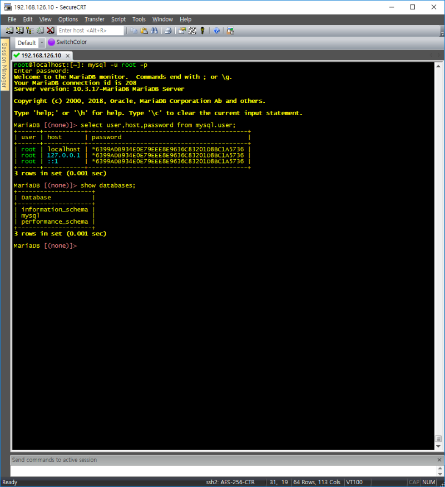445x487 pixels.
Task: Click the Connect session toolbar icon
Action: 9,31
